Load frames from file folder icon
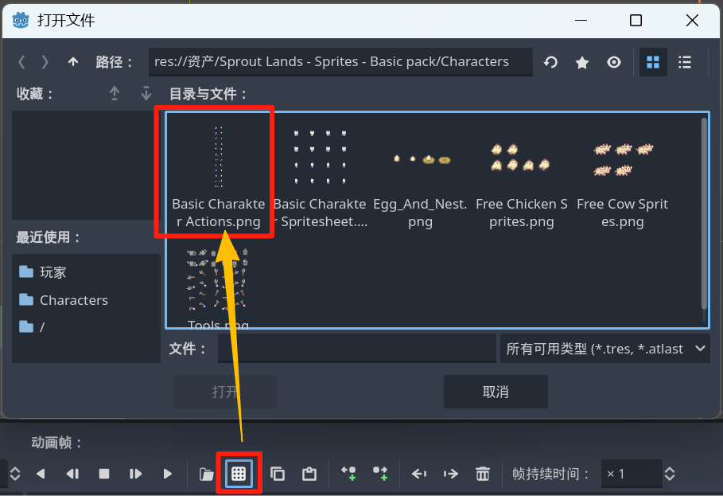The height and width of the screenshot is (496, 723). coord(206,474)
